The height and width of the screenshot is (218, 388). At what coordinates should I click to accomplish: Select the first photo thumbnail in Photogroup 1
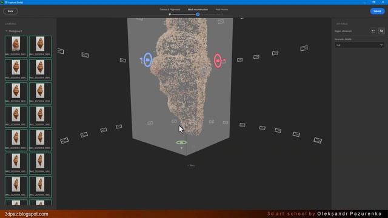tap(16, 47)
